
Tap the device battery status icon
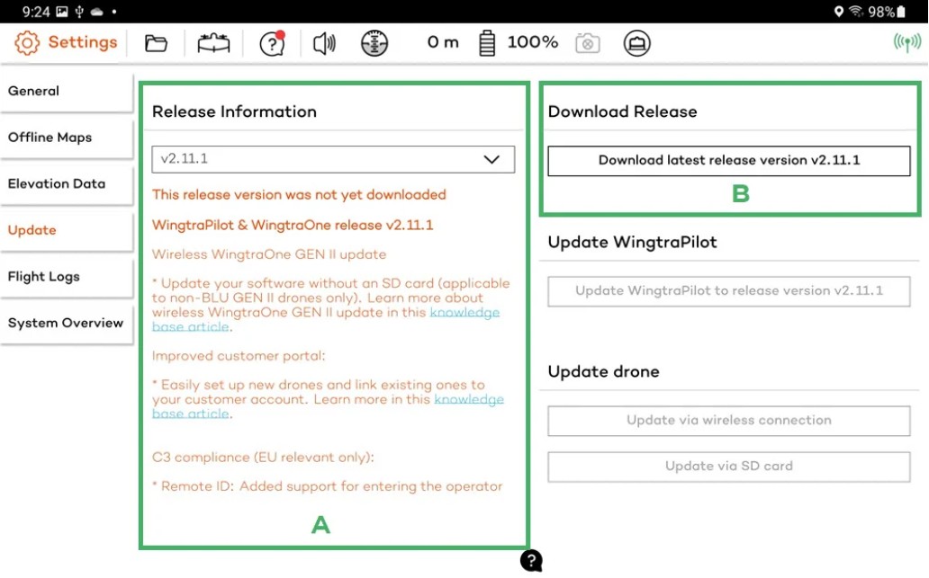click(901, 12)
